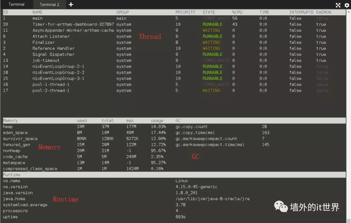Screen dimensions: 351x223
Task: Click the tenured_gen row label
Action: [17, 145]
